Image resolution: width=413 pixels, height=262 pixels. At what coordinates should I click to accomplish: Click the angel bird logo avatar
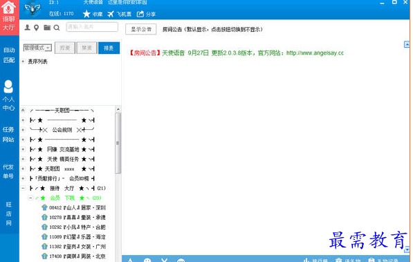pos(33,9)
